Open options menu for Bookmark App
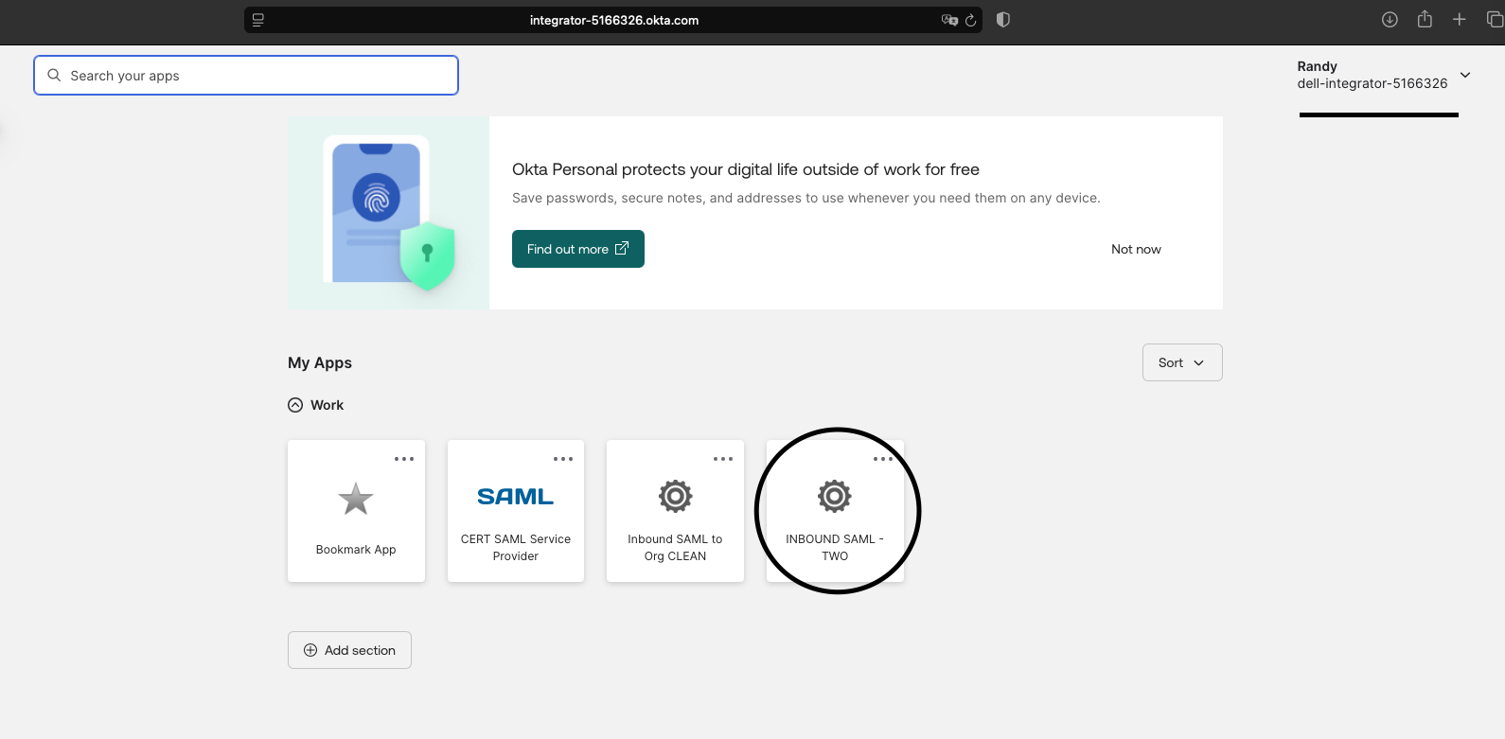 404,459
